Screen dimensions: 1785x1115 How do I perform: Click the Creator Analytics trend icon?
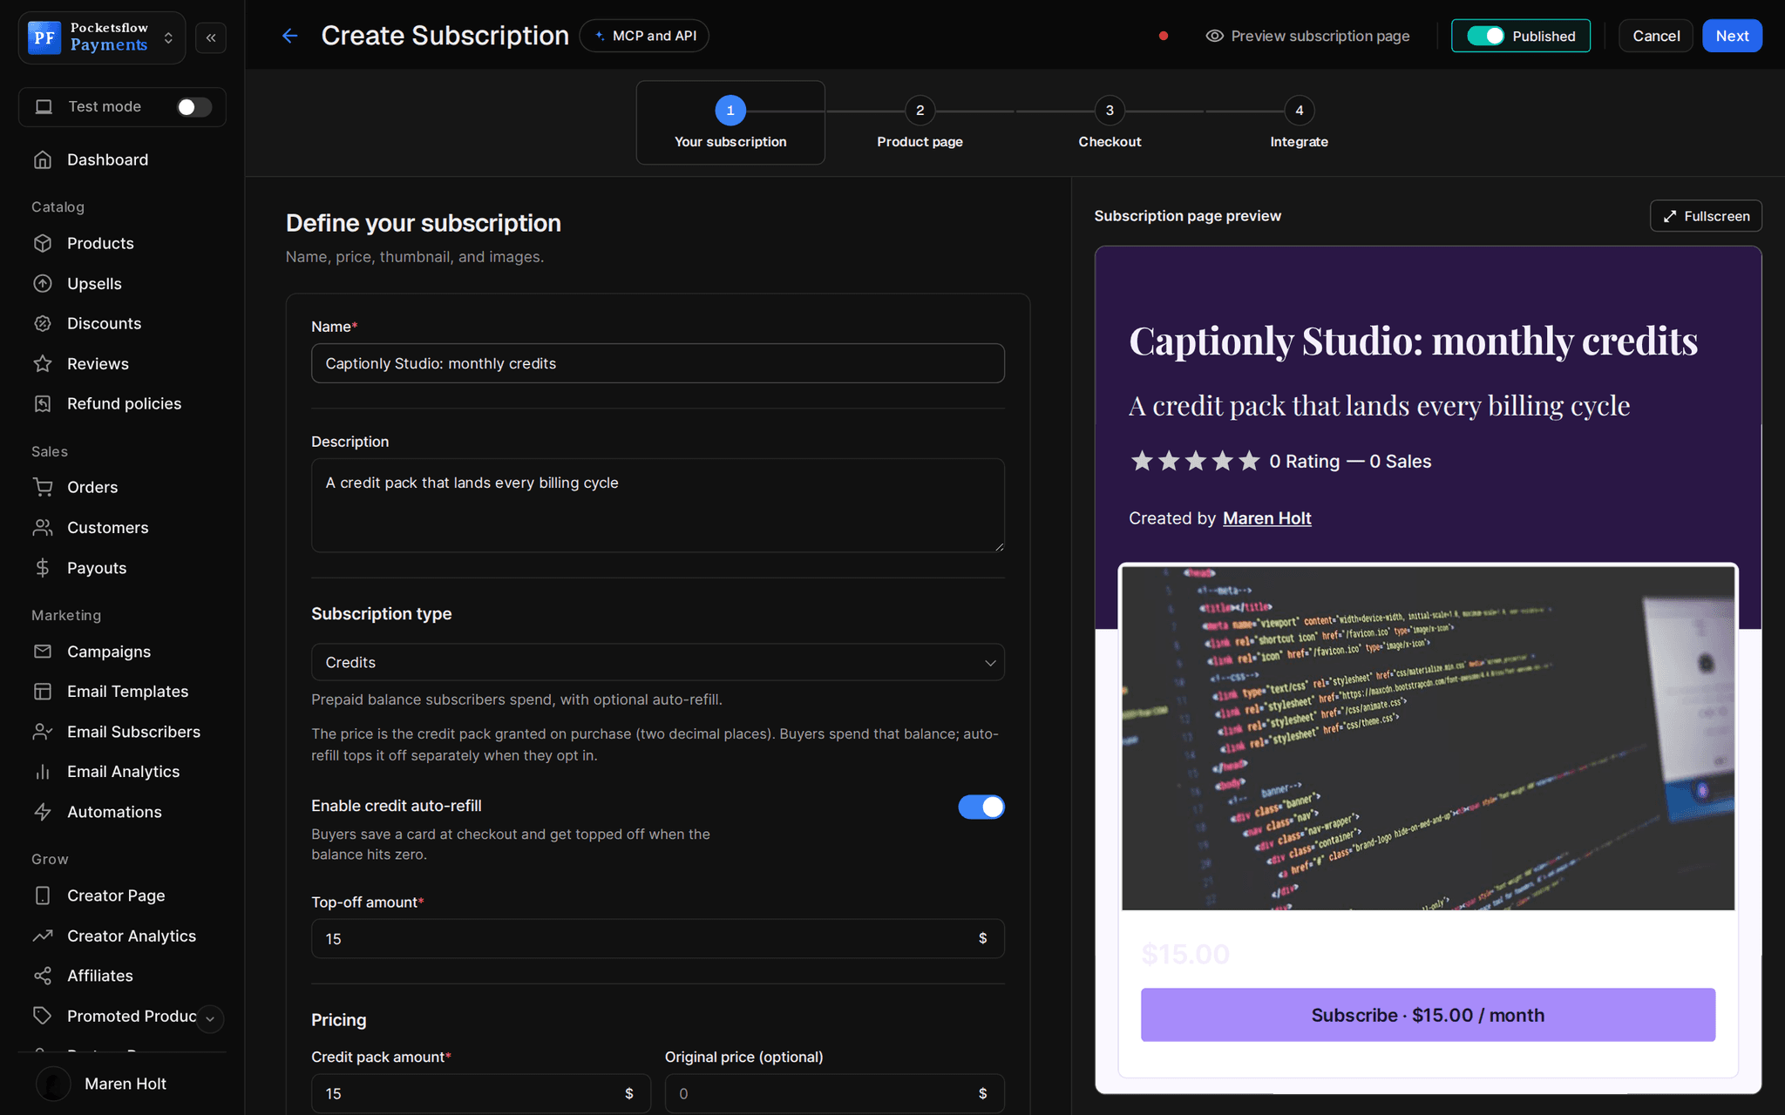point(43,935)
